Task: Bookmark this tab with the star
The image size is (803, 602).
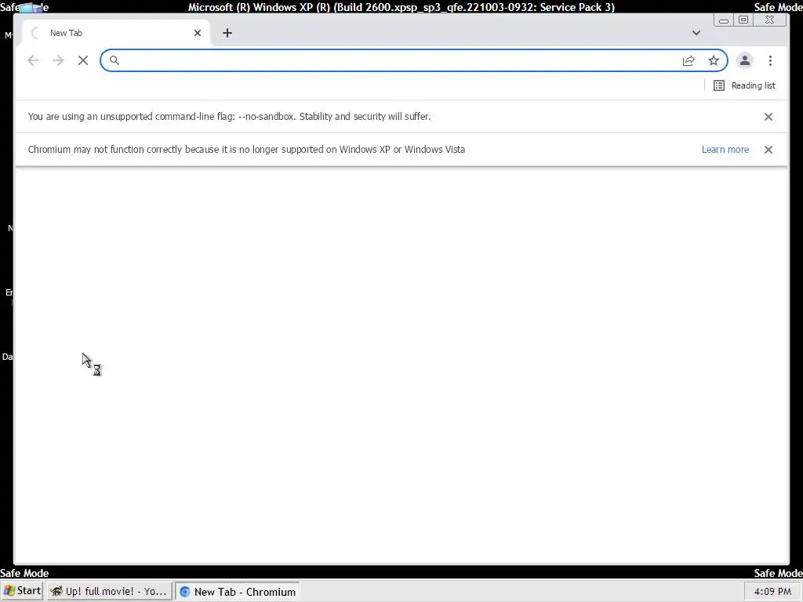Action: click(x=714, y=60)
